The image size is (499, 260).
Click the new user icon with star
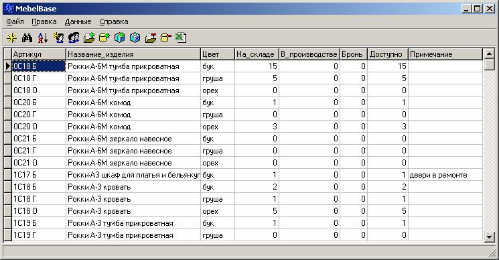pyautogui.click(x=58, y=38)
